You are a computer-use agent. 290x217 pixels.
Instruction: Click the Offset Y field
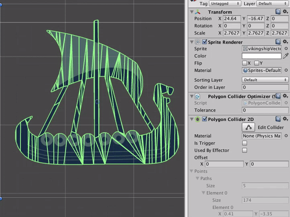(269, 164)
